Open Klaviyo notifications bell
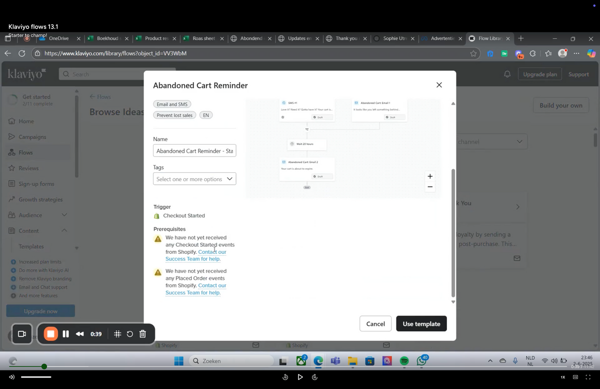The height and width of the screenshot is (389, 600). [x=507, y=74]
